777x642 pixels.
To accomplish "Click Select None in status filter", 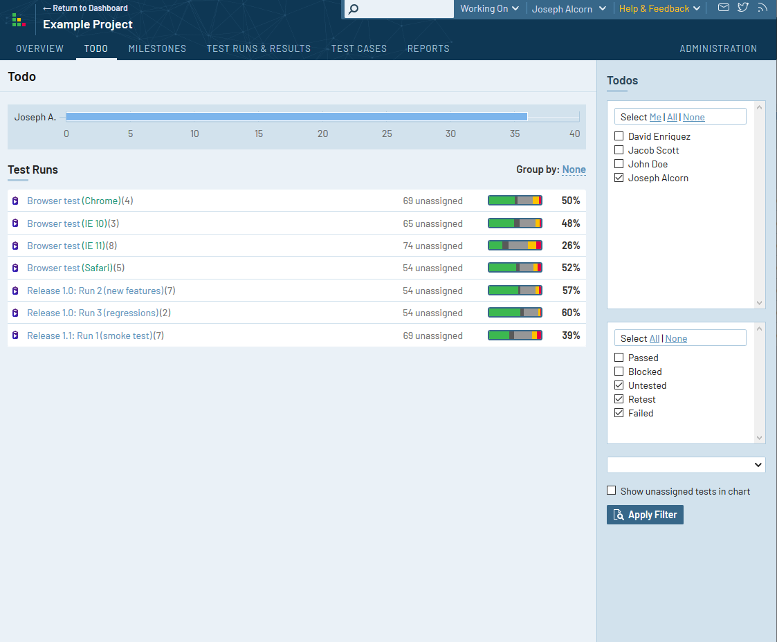I will coord(676,338).
